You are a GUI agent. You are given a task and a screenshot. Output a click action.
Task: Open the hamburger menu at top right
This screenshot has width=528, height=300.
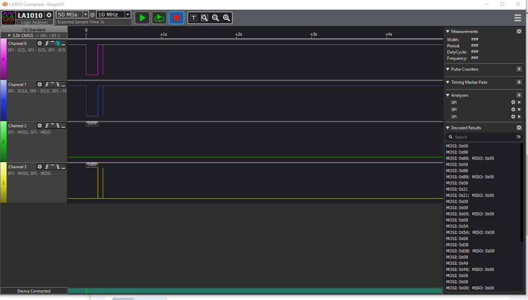(x=518, y=18)
